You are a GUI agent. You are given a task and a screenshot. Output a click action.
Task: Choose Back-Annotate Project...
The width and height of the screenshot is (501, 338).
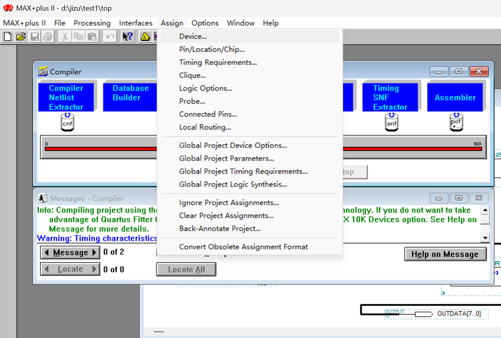pos(250,228)
